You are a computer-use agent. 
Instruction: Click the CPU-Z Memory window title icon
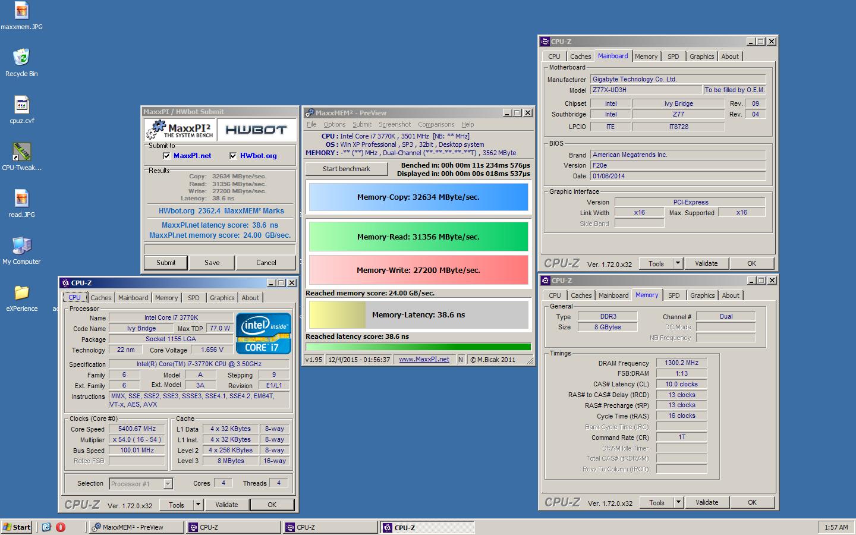coord(545,281)
